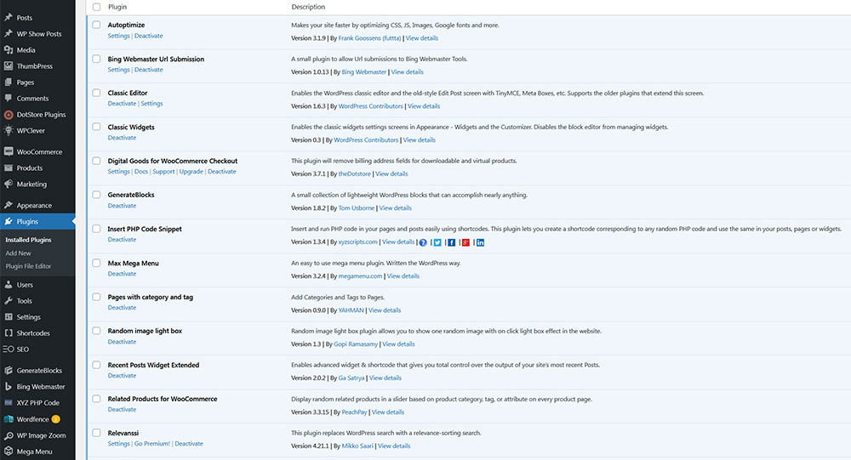Sort by the Plugin column header
The height and width of the screenshot is (460, 851).
117,7
